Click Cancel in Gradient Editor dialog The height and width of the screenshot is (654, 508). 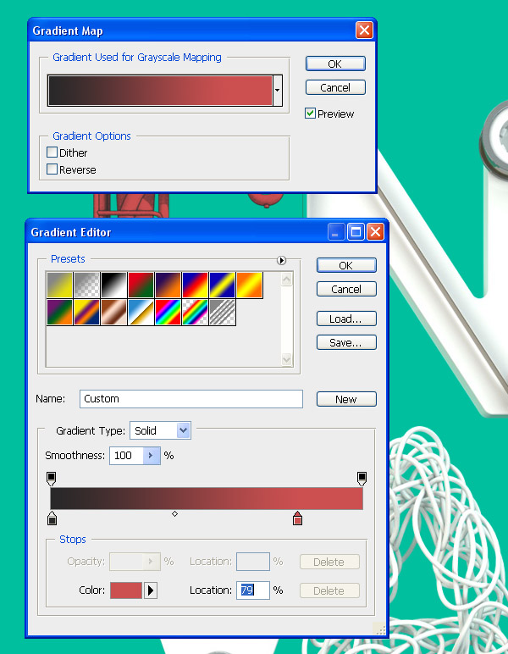pos(346,289)
